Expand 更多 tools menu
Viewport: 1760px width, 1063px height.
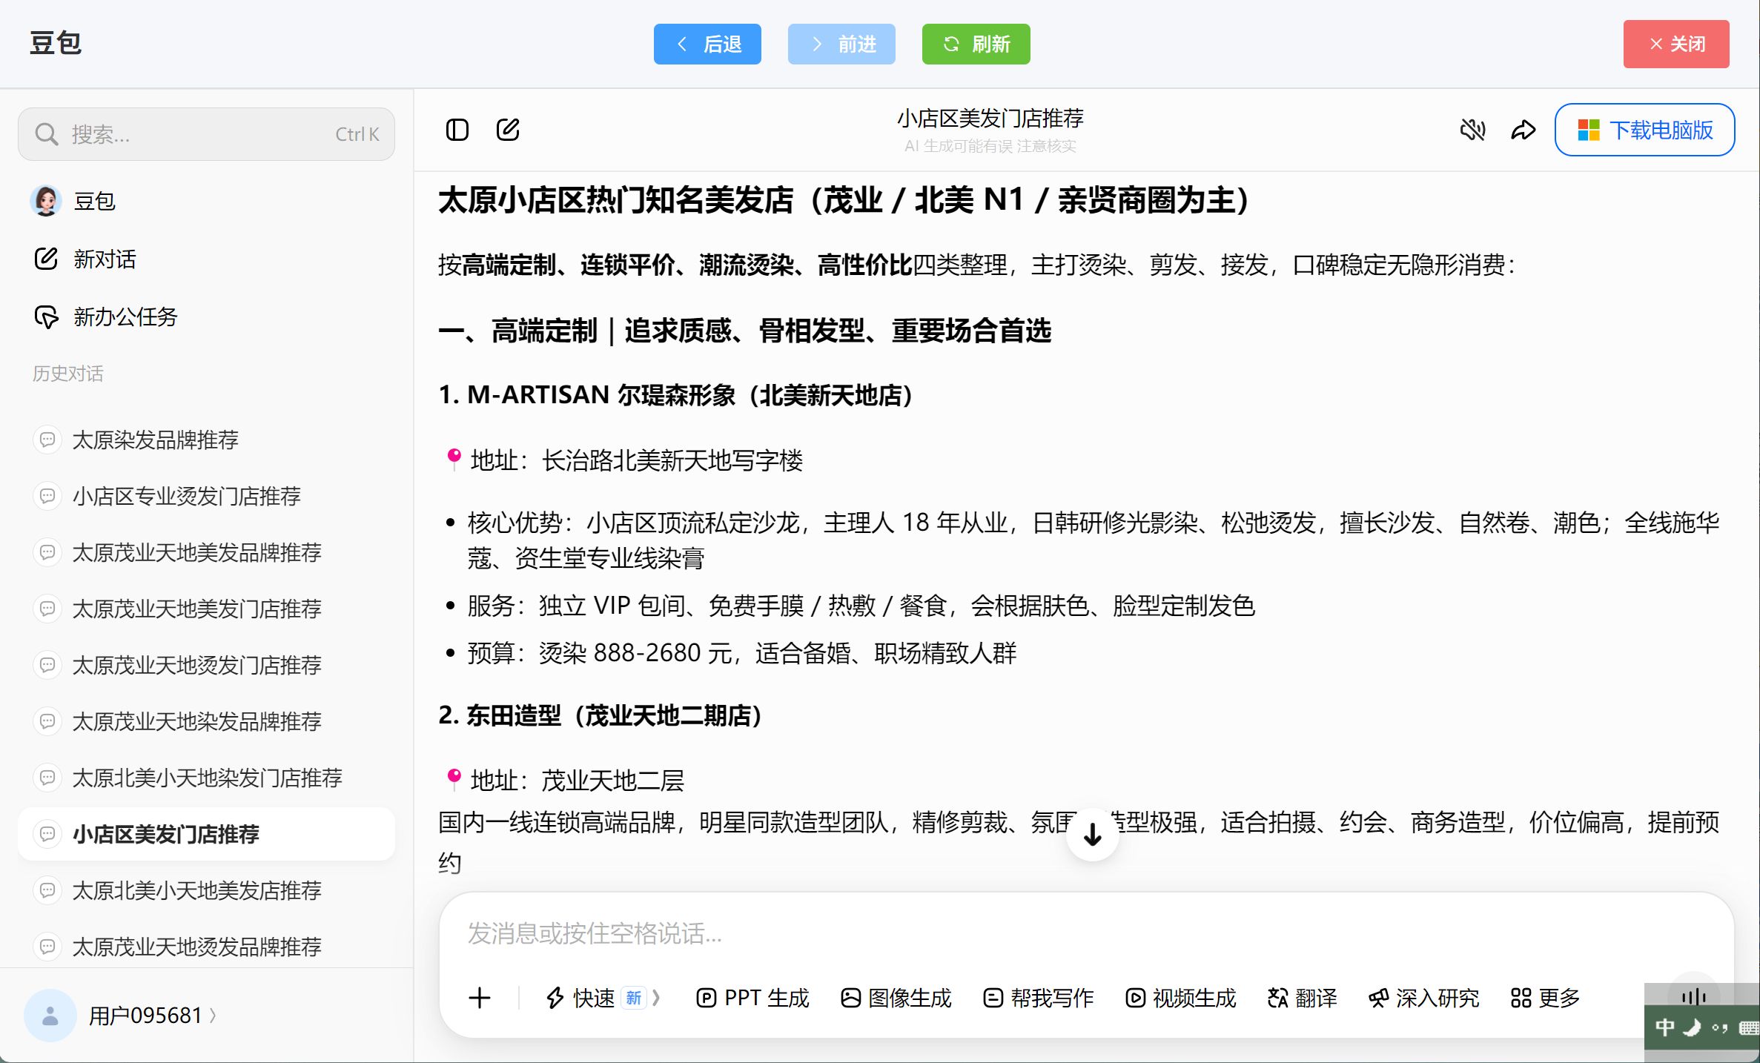pyautogui.click(x=1545, y=998)
